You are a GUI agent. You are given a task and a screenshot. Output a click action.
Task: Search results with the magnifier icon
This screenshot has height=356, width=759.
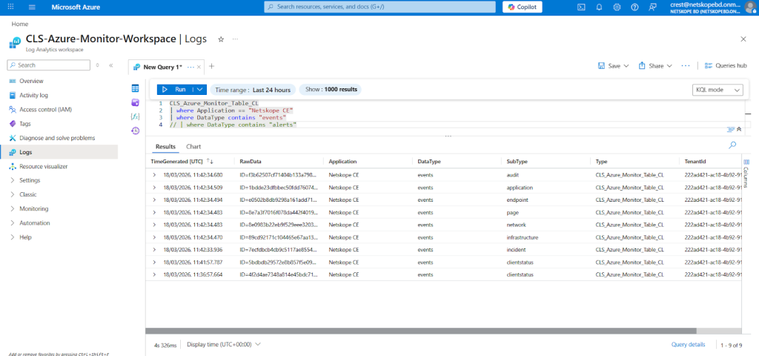pos(732,145)
